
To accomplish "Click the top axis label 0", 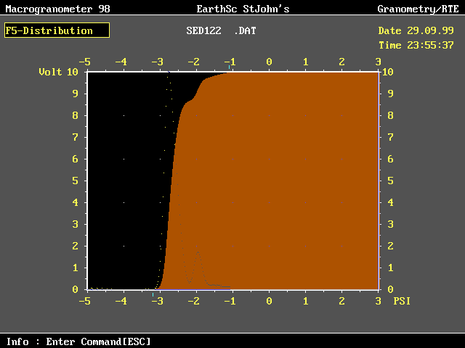I will [x=269, y=62].
